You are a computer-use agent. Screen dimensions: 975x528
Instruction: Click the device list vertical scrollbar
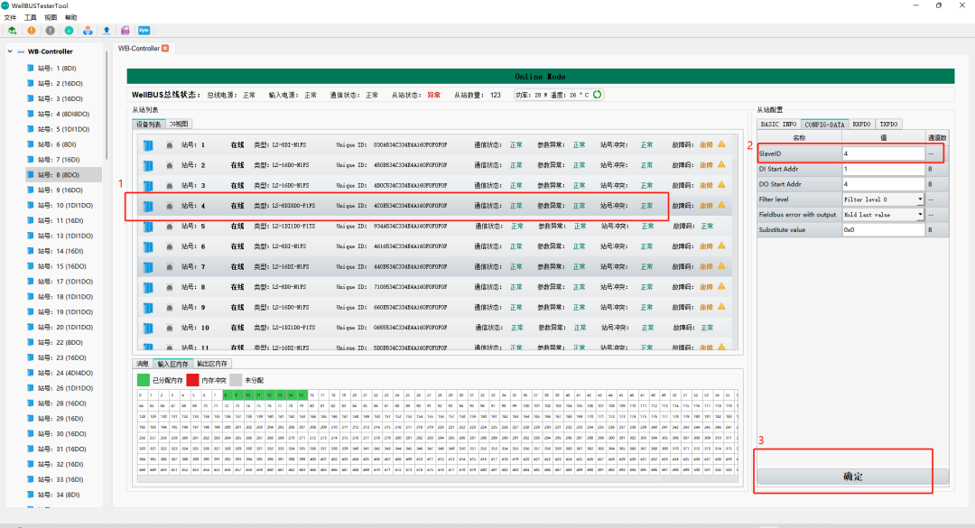point(734,241)
